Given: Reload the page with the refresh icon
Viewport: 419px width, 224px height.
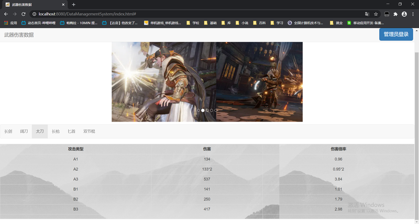Looking at the screenshot, I should click(x=24, y=14).
